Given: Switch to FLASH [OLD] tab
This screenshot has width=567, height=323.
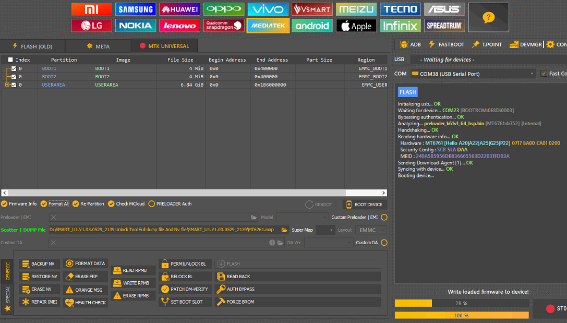Looking at the screenshot, I should 32,46.
